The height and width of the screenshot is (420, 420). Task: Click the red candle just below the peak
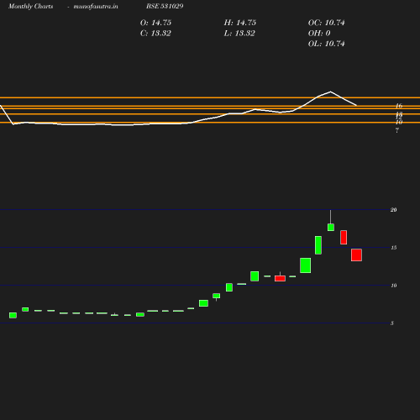click(x=344, y=238)
